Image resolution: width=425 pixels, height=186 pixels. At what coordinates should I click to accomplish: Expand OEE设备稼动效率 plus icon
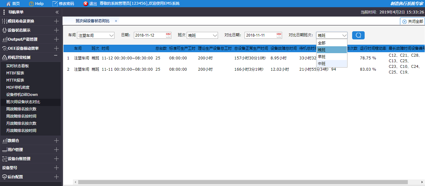[56, 48]
